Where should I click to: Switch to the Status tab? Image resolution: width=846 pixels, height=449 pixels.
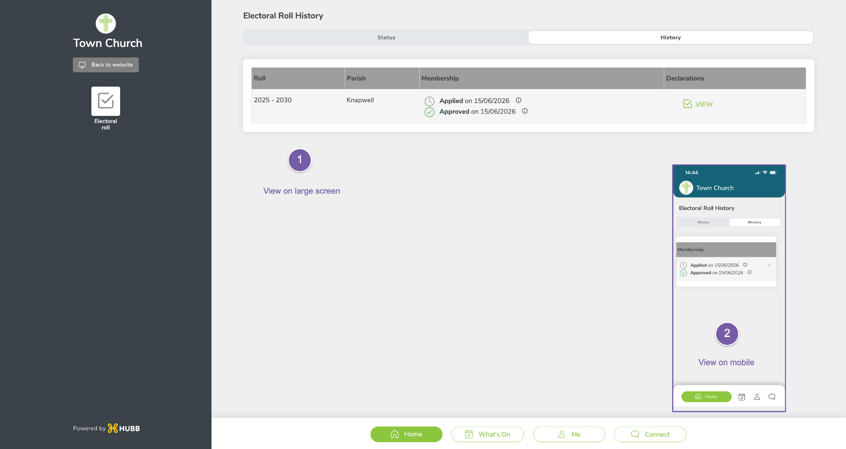coord(386,37)
